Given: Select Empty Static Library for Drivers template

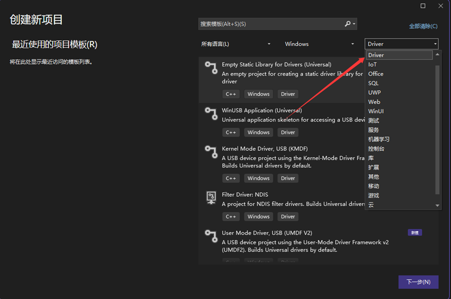Looking at the screenshot, I should tap(282, 80).
